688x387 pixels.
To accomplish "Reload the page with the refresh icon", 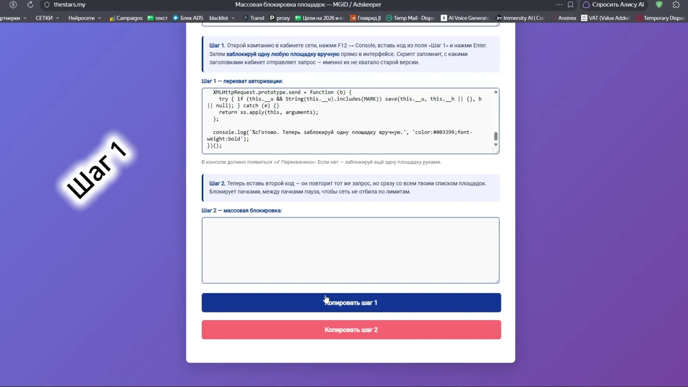I will tap(30, 5).
